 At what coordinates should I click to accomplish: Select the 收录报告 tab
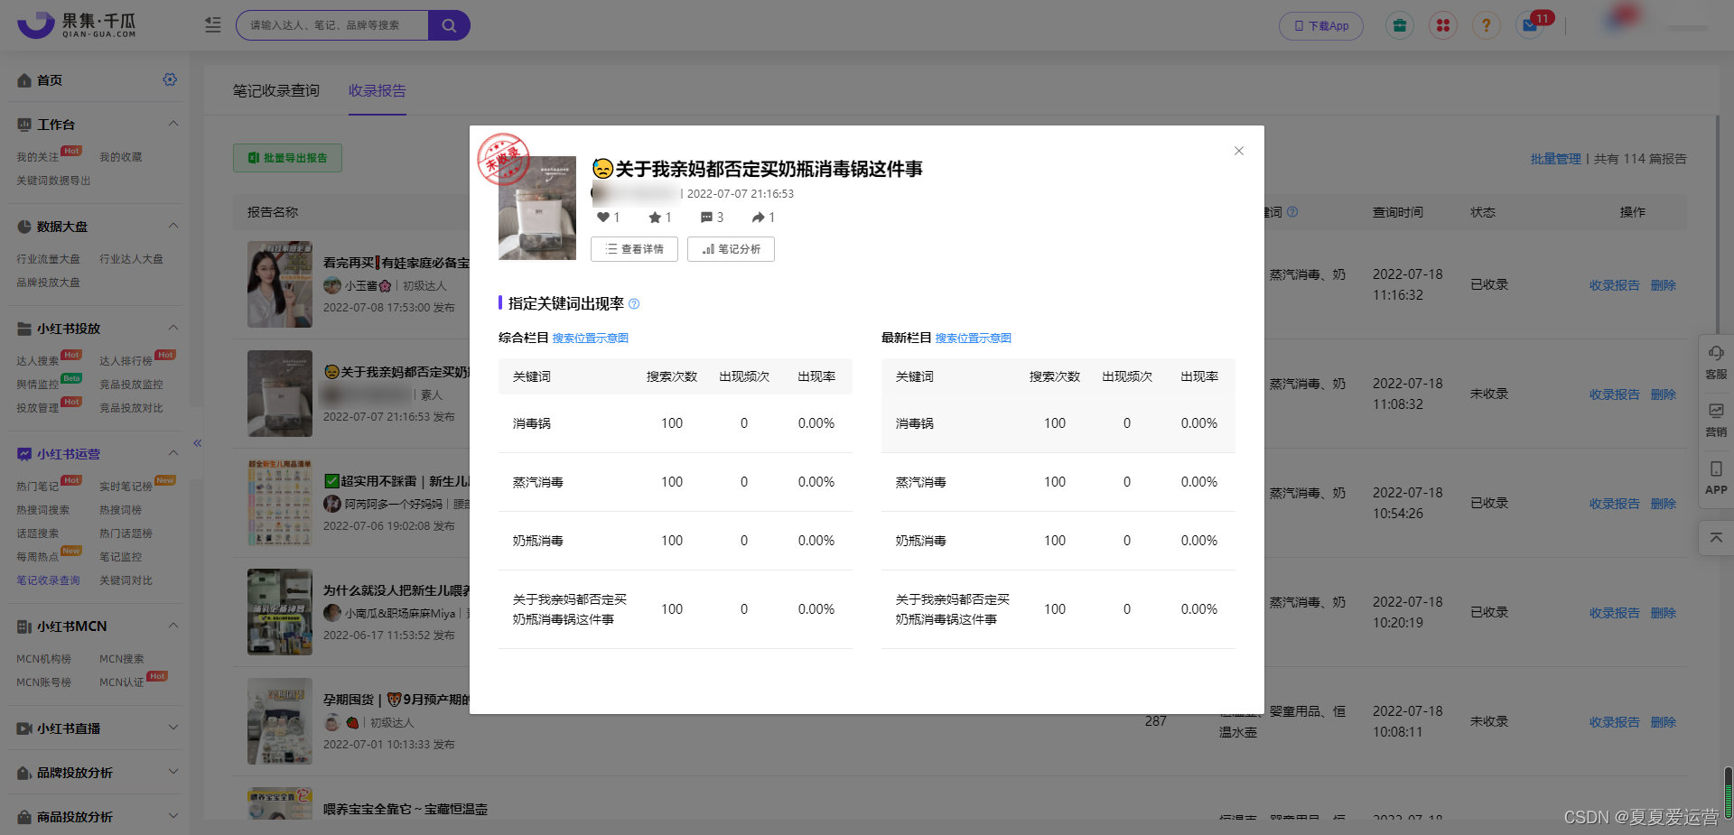[x=378, y=90]
